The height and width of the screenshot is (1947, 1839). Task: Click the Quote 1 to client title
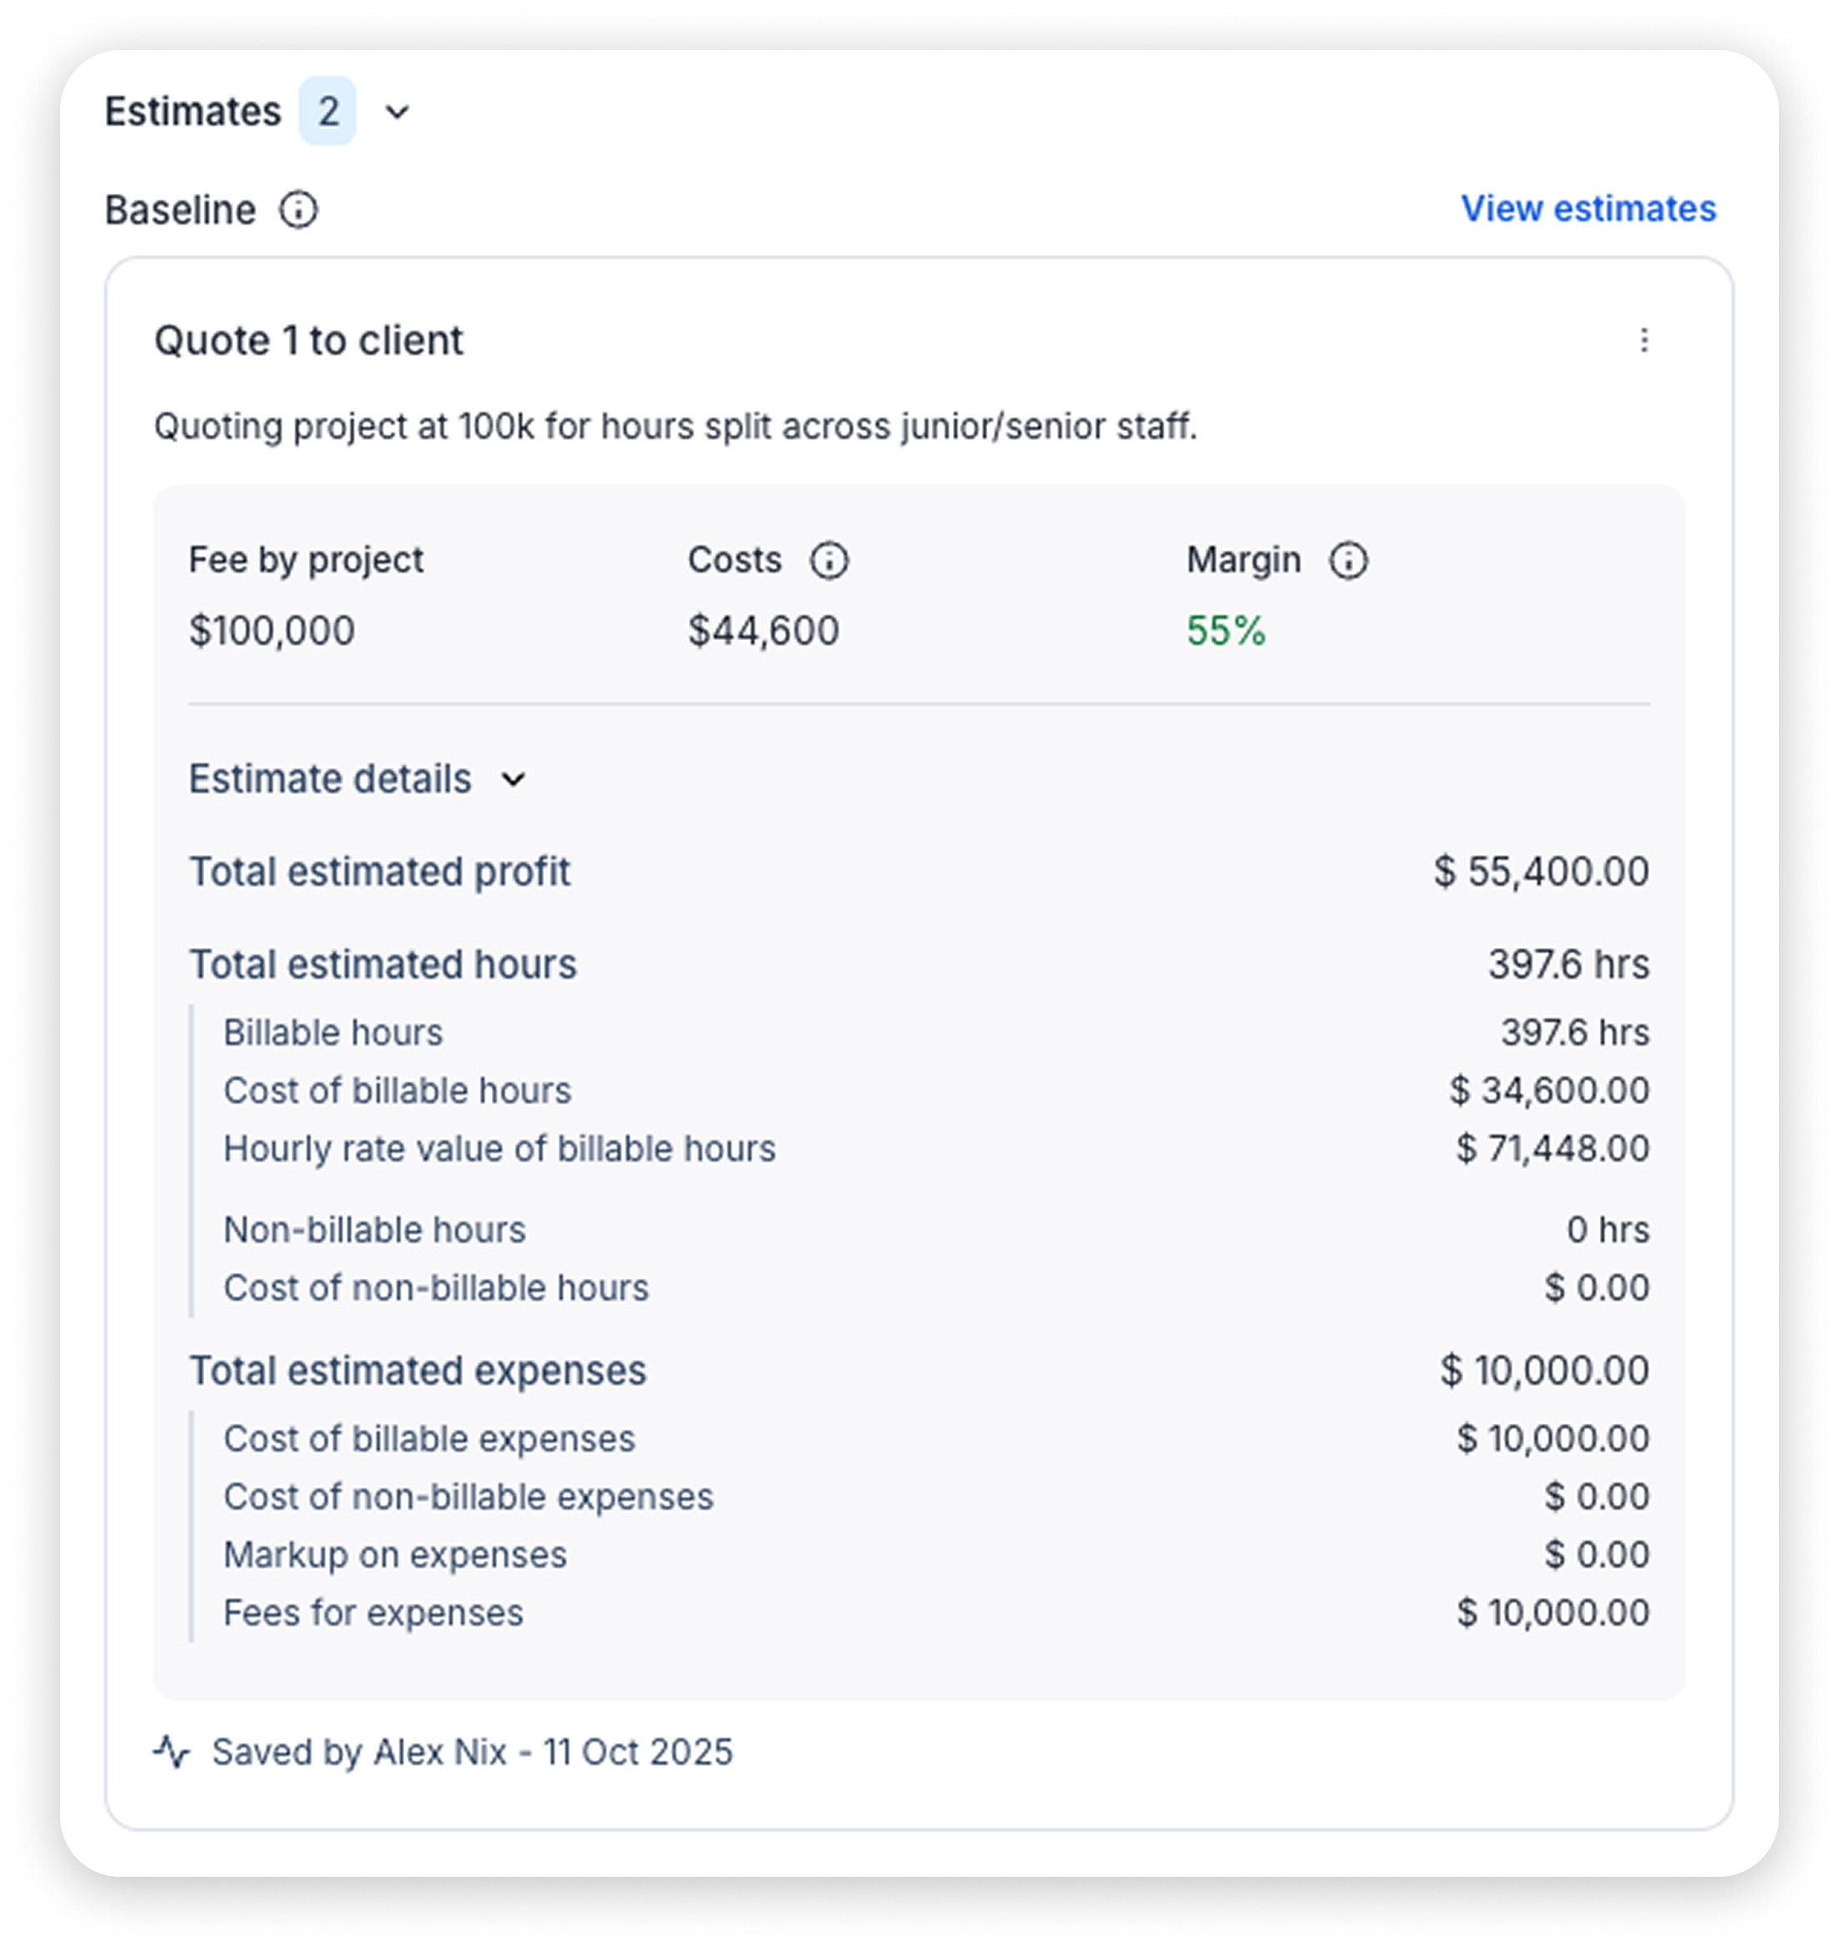[308, 341]
